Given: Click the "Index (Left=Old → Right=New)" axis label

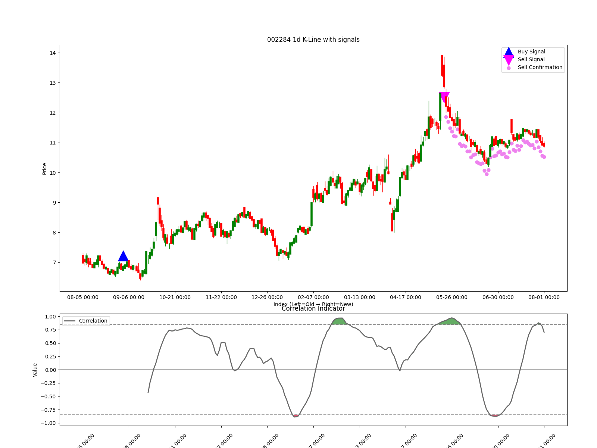Looking at the screenshot, I should pyautogui.click(x=313, y=304).
